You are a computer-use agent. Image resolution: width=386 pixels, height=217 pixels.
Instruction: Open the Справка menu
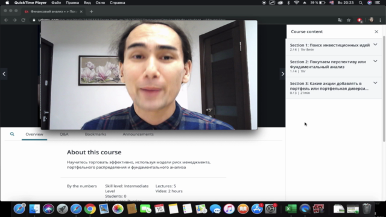click(117, 2)
